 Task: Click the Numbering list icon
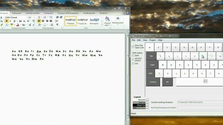45,17
